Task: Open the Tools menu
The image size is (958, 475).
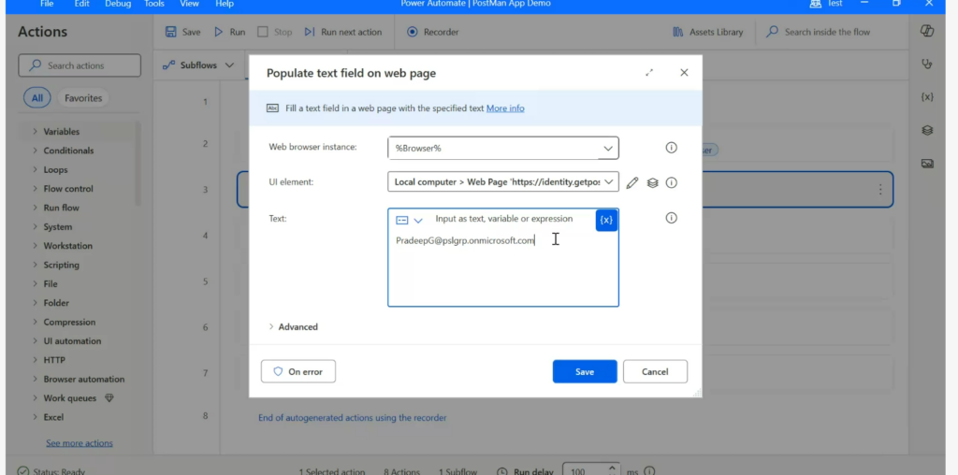Action: tap(154, 4)
